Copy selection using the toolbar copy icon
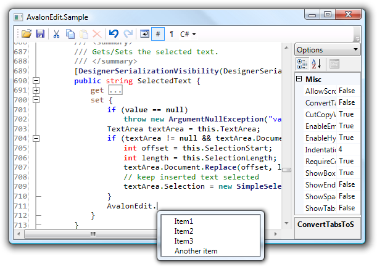 70,34
